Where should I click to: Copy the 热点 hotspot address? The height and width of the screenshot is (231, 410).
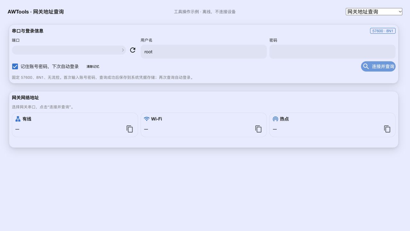[387, 129]
